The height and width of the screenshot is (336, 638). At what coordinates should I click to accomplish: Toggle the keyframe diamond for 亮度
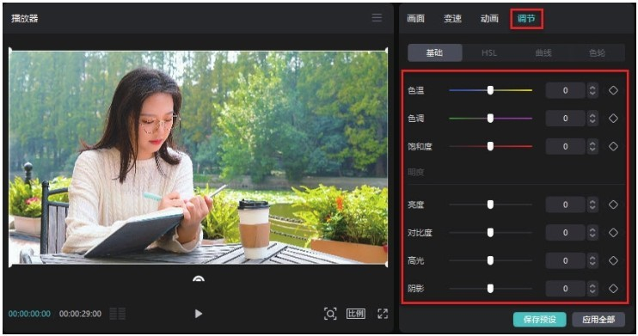tap(613, 205)
